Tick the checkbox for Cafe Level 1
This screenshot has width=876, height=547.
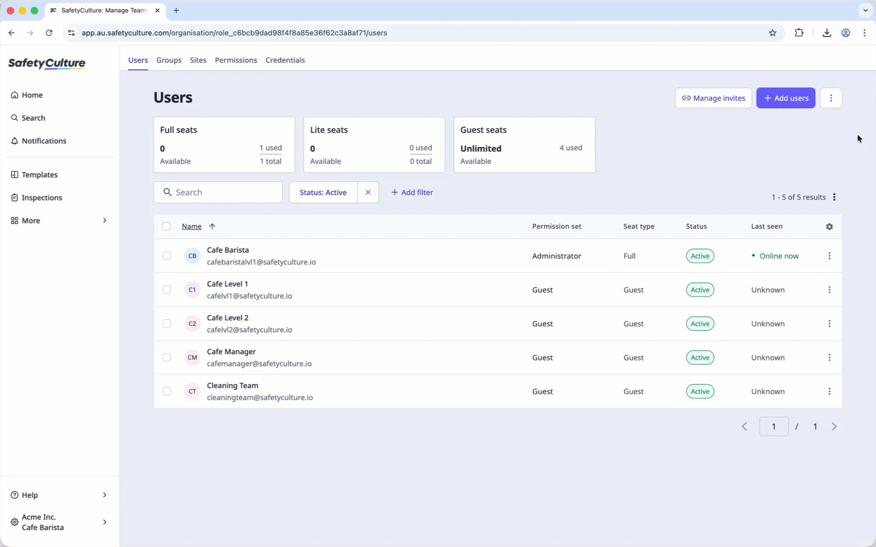[x=167, y=290]
